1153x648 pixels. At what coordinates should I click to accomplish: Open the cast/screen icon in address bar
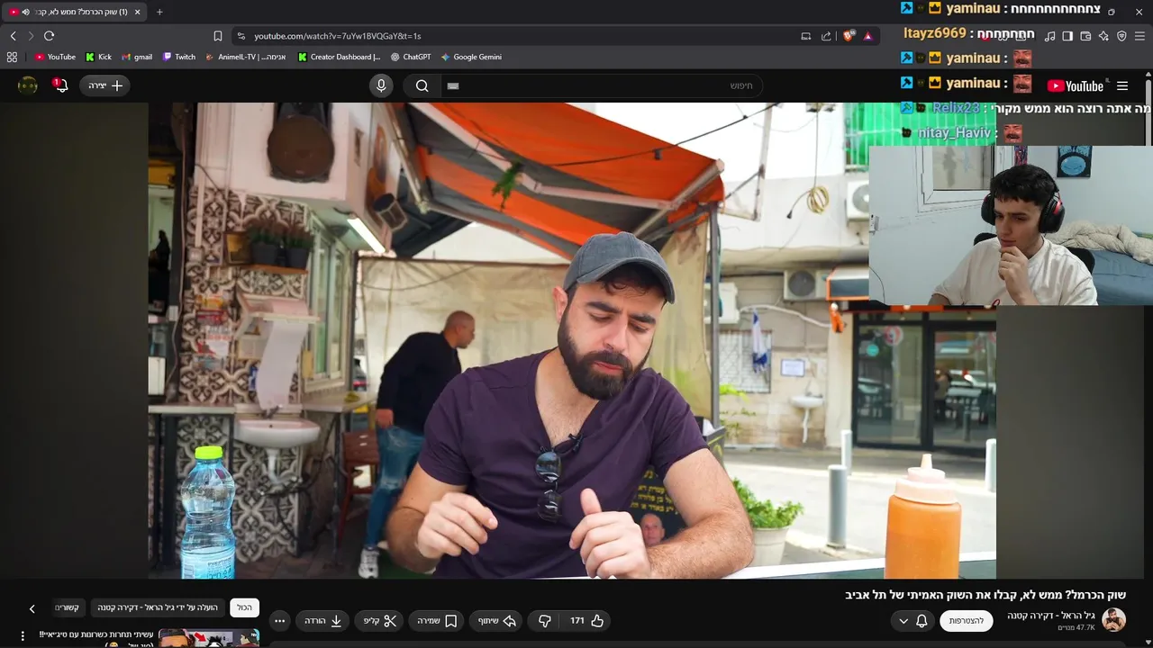(805, 36)
